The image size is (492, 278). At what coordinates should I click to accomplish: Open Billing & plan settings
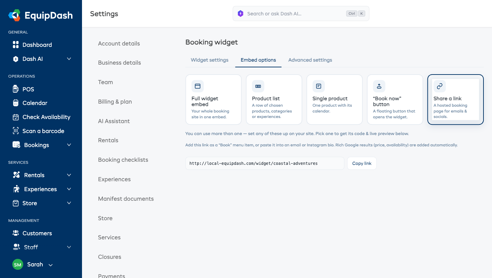tap(115, 102)
